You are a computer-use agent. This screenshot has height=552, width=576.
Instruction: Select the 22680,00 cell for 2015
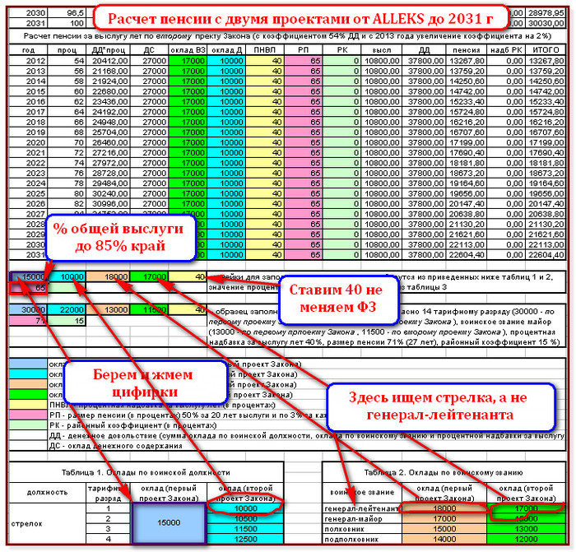(x=108, y=91)
